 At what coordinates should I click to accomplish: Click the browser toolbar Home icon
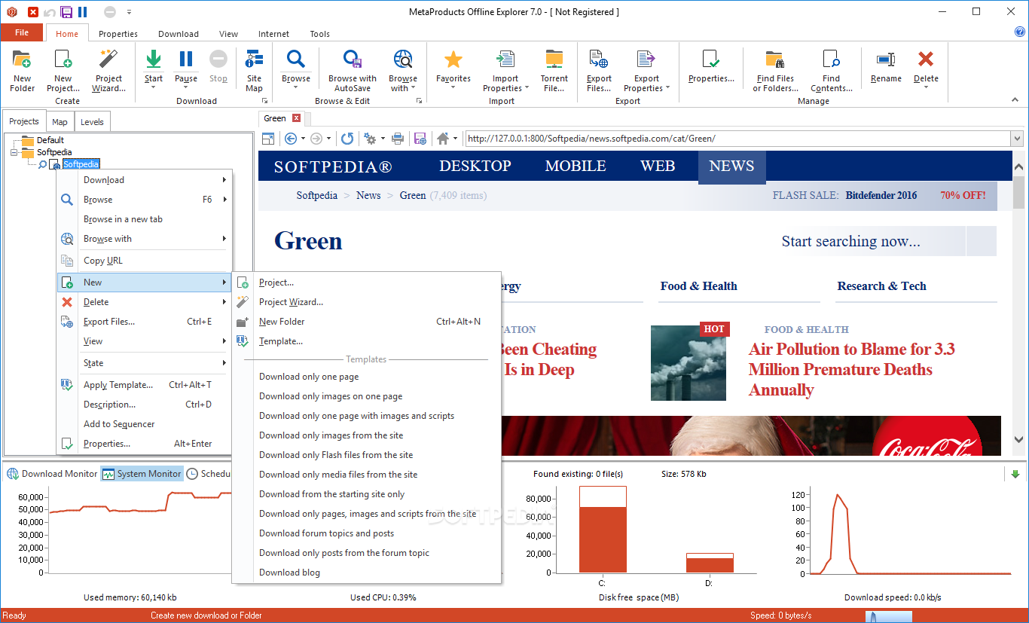pyautogui.click(x=443, y=139)
